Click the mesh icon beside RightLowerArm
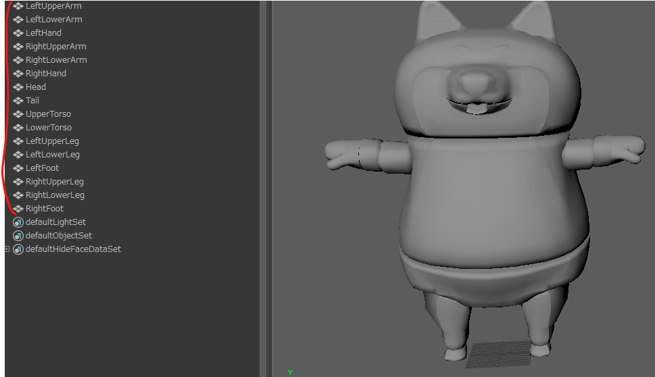 pyautogui.click(x=18, y=59)
